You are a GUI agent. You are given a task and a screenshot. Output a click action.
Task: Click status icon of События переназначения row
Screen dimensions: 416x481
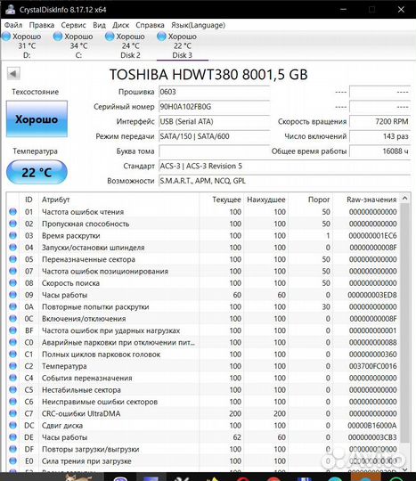point(12,378)
